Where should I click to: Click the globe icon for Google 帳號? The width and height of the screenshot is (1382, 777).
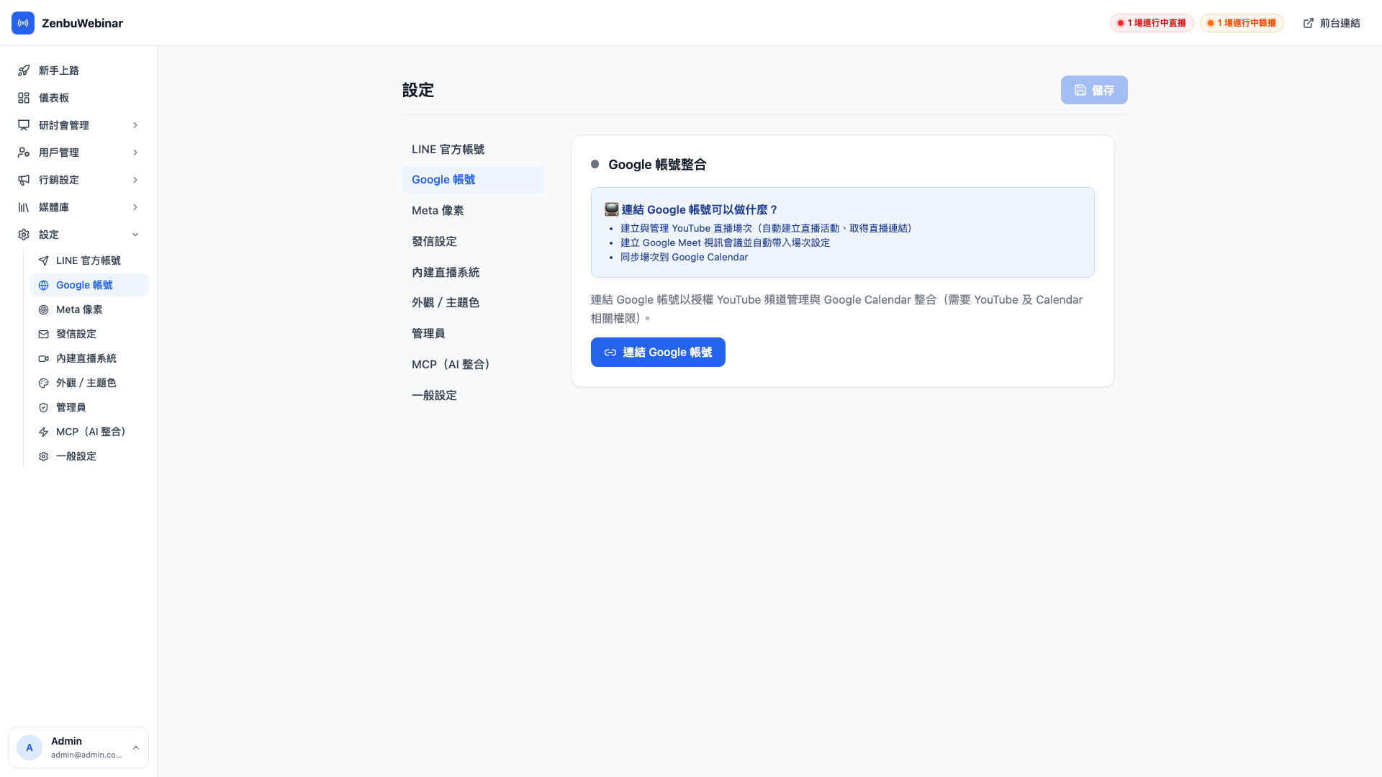tap(44, 285)
